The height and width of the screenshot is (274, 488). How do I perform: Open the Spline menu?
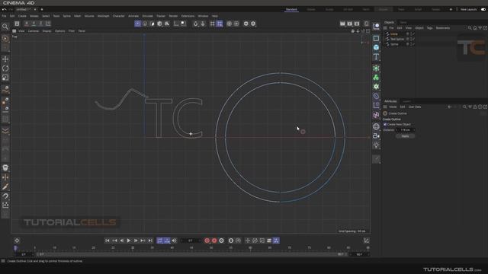pos(66,16)
